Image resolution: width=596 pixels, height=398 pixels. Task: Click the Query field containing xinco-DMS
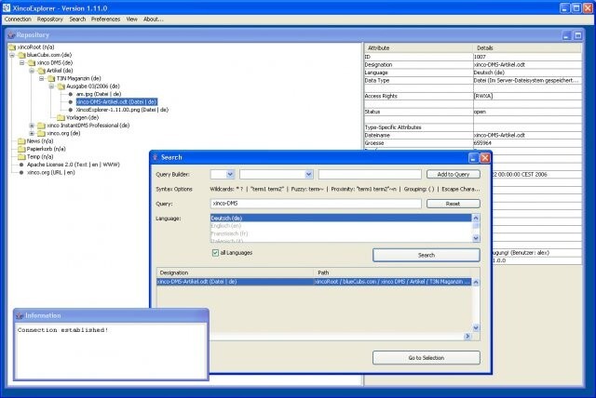tap(316, 204)
